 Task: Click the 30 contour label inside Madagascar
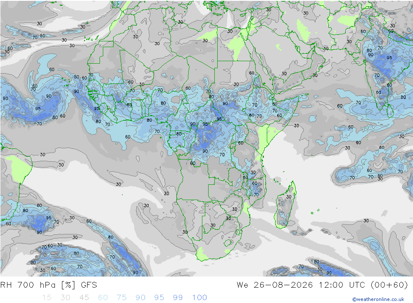click(289, 197)
